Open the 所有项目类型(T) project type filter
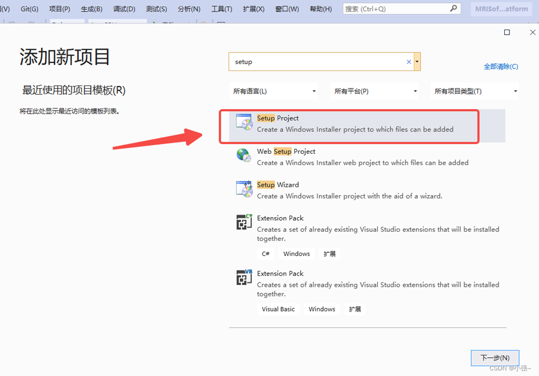 pos(474,91)
